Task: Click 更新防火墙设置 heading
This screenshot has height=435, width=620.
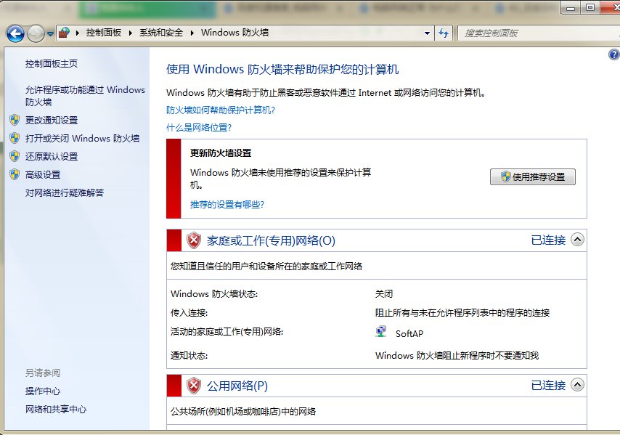Action: click(221, 153)
